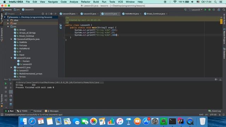
Task: Open the Navigate menu
Action: pos(53,2)
